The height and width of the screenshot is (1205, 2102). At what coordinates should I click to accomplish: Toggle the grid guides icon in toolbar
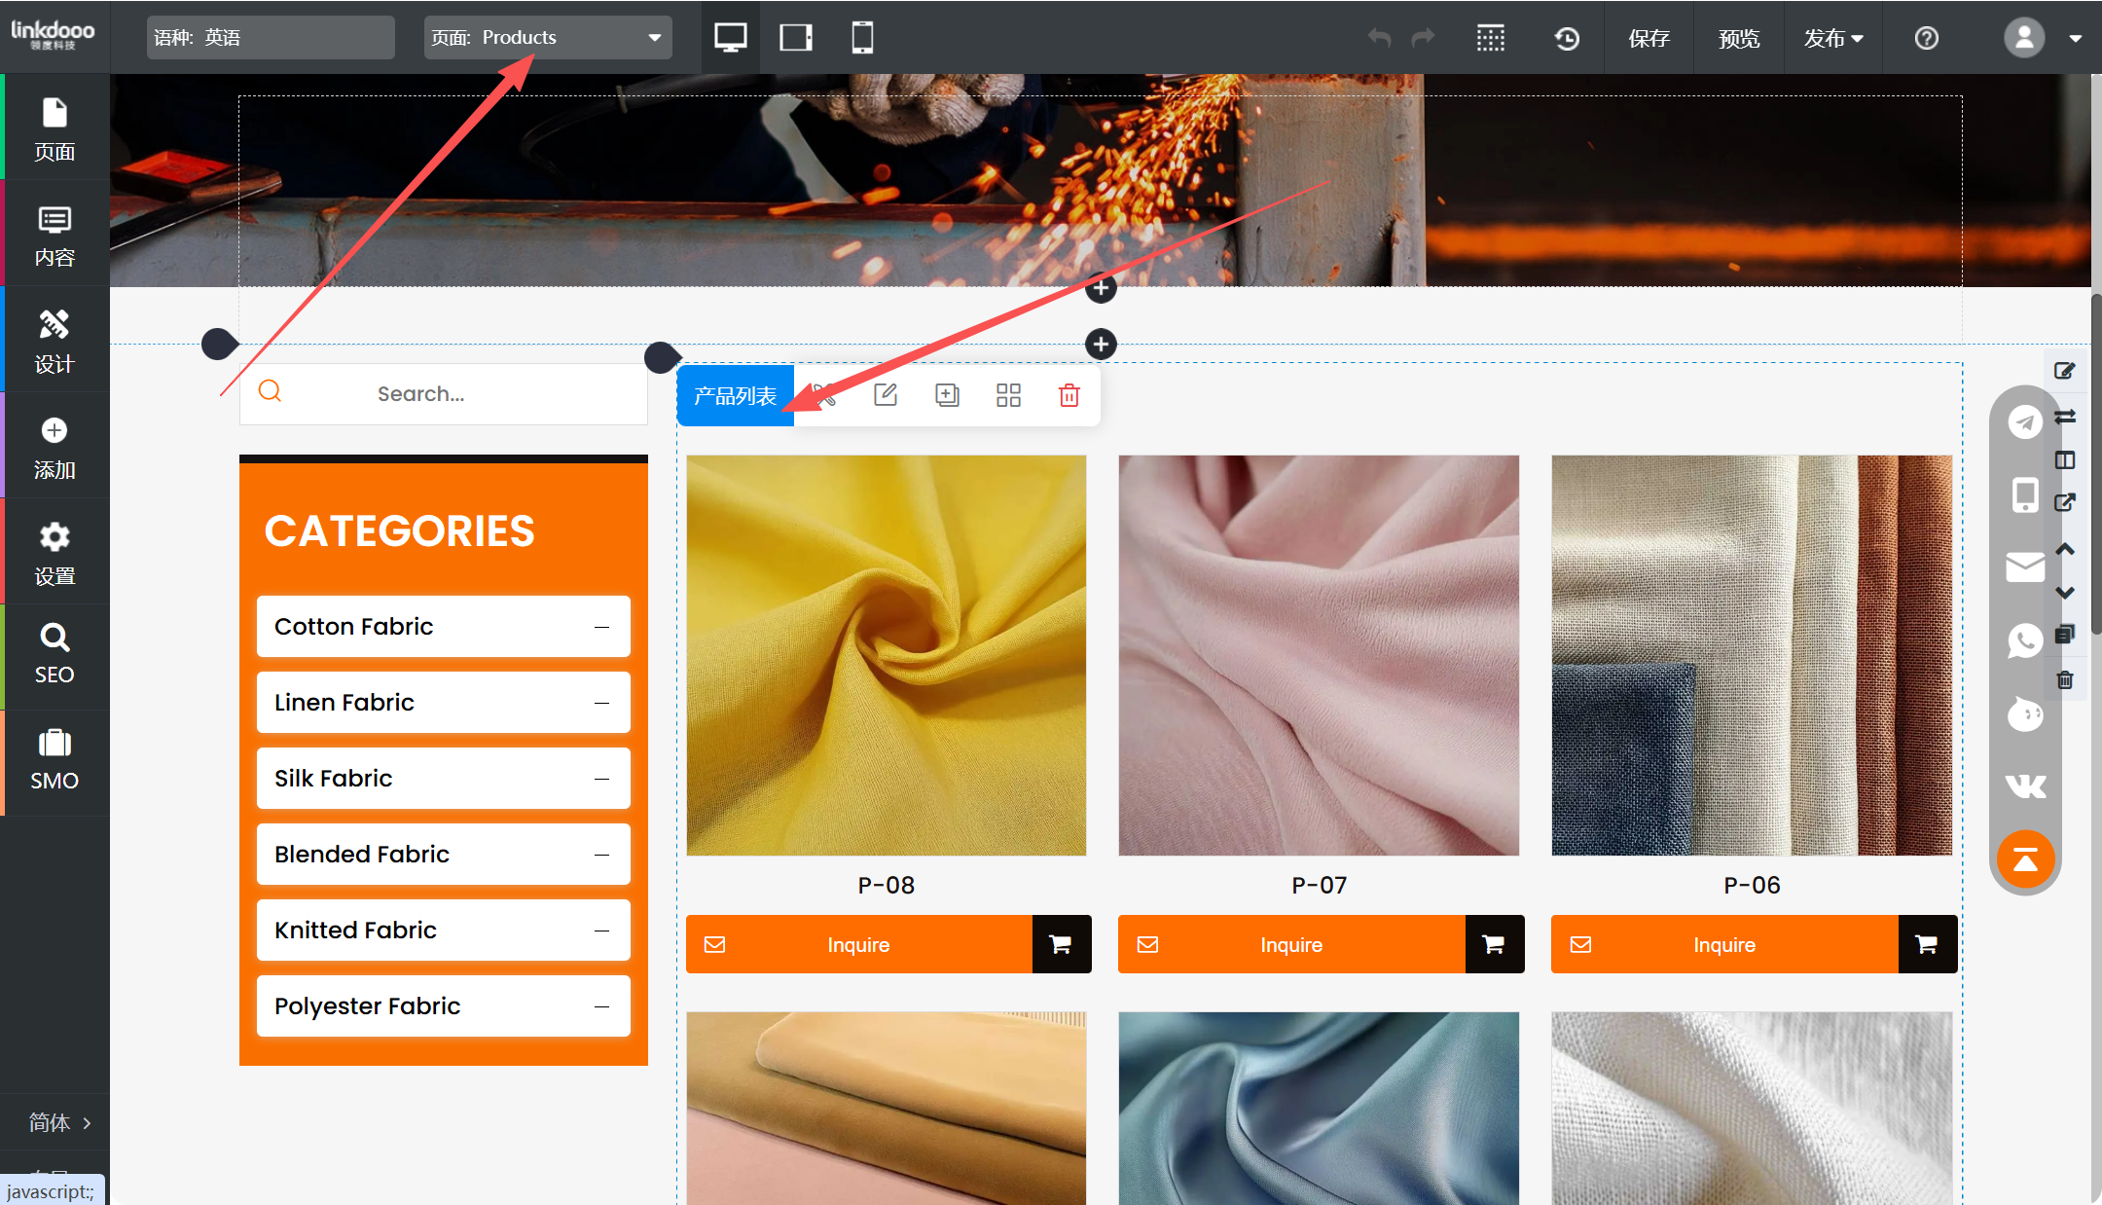(1490, 38)
